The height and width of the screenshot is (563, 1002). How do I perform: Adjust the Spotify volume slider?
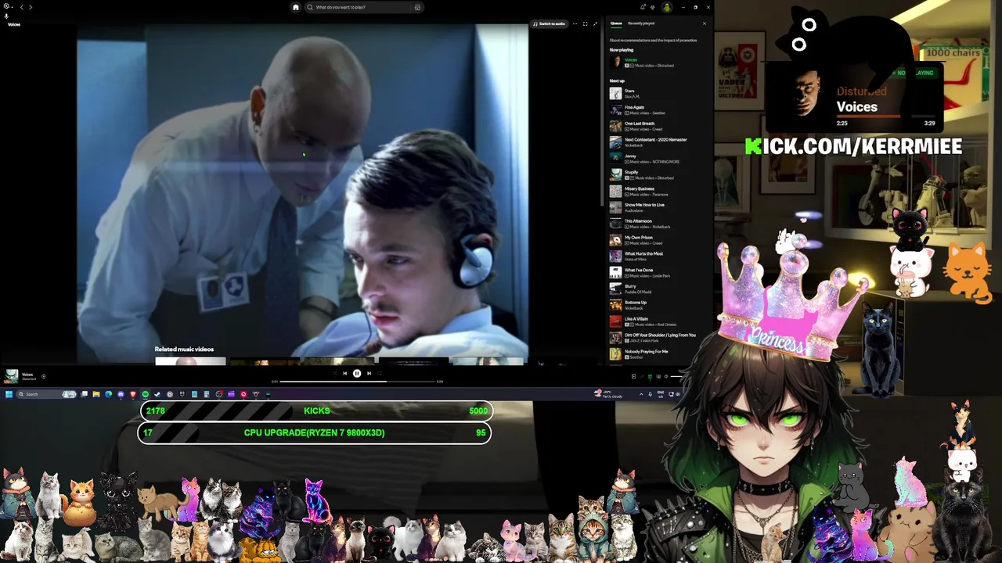(676, 376)
